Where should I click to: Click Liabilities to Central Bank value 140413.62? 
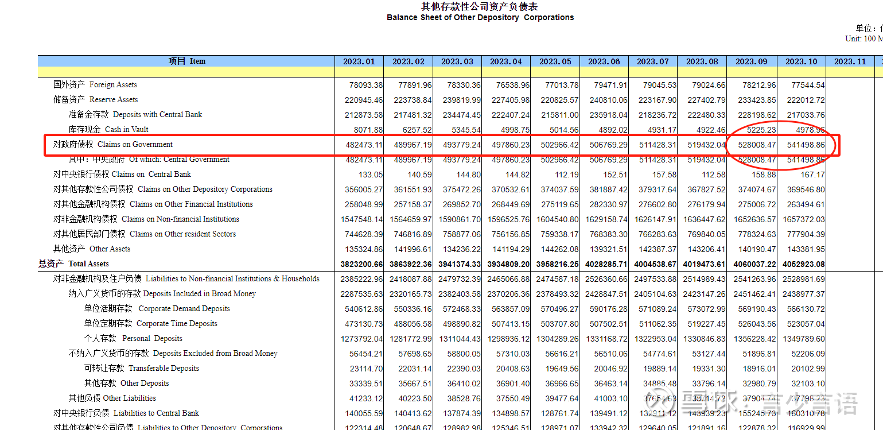413,413
